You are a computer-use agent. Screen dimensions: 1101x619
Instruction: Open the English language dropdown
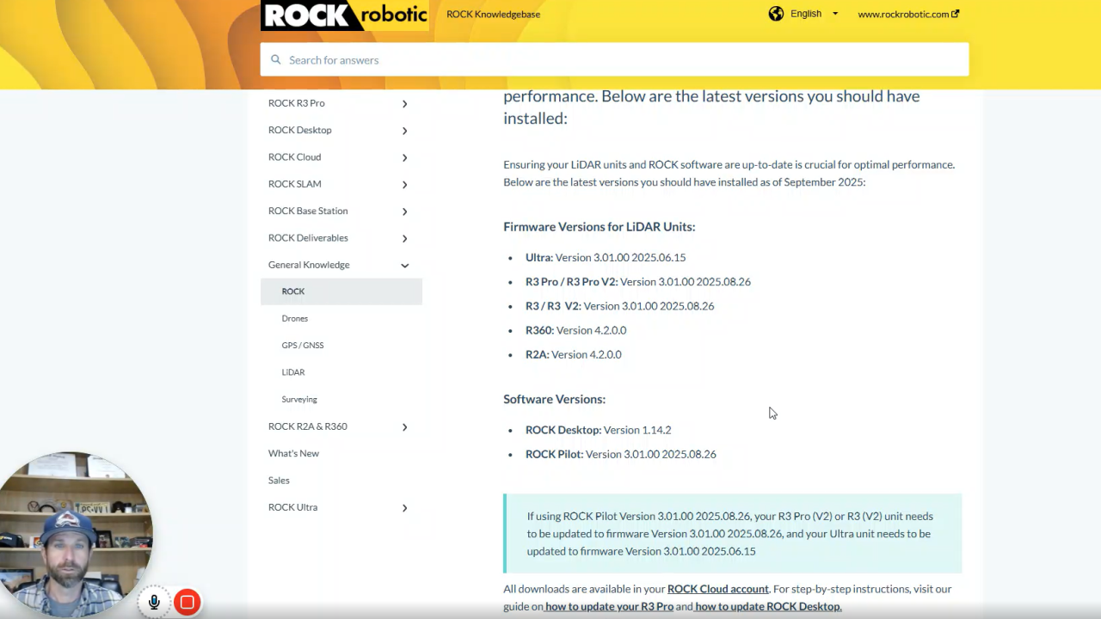tap(813, 14)
